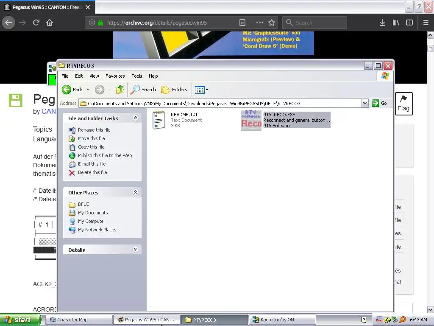Click the Firefox home button

(x=50, y=22)
